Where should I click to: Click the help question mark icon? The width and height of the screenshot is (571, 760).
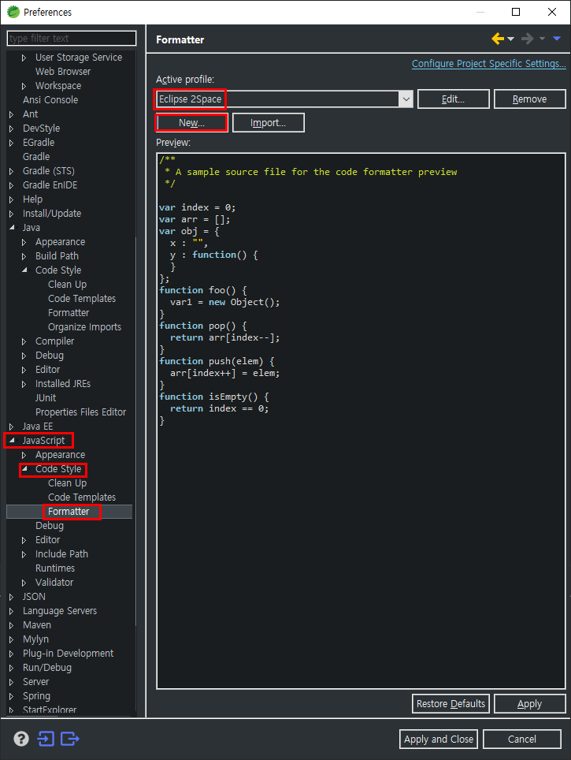click(x=20, y=739)
